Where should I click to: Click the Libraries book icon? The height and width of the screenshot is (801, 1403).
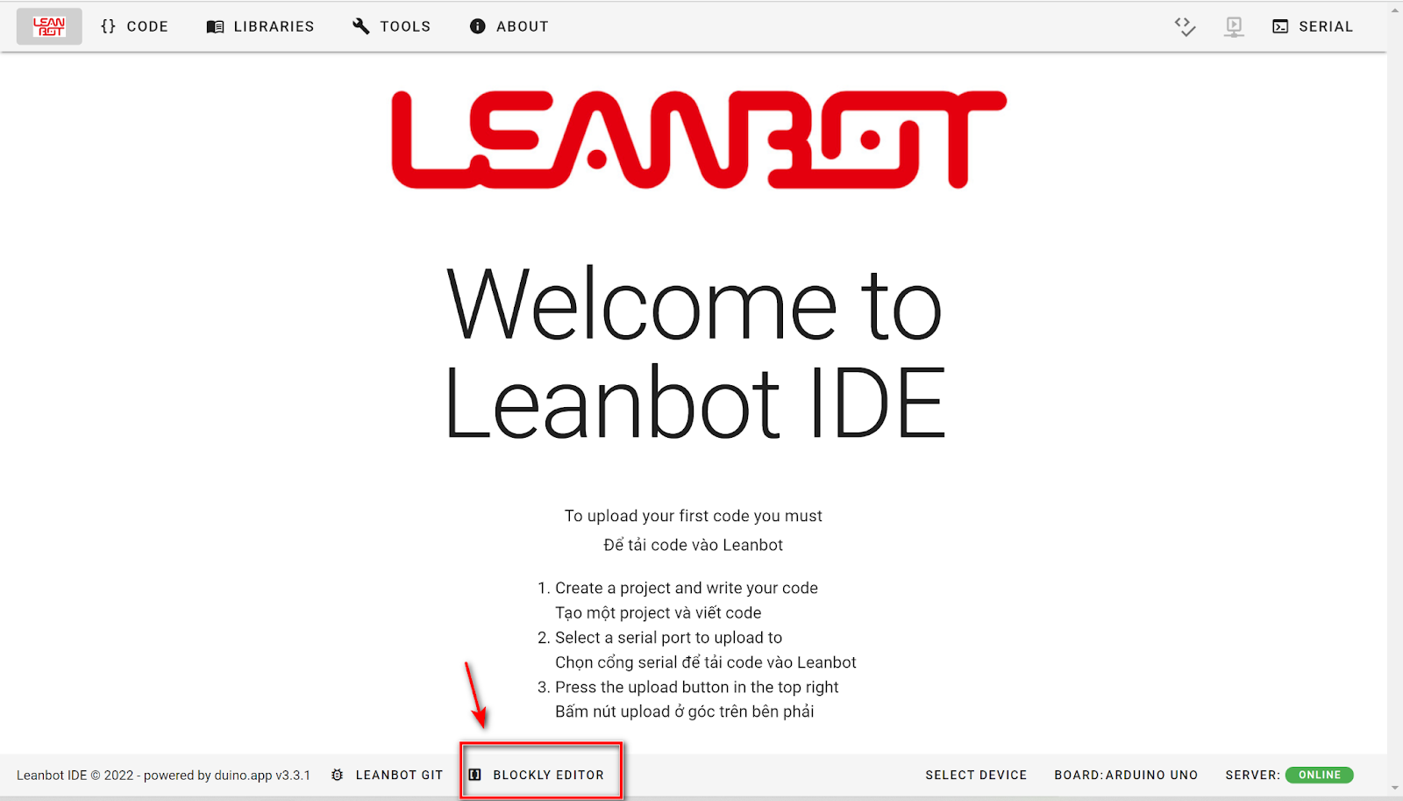point(215,26)
